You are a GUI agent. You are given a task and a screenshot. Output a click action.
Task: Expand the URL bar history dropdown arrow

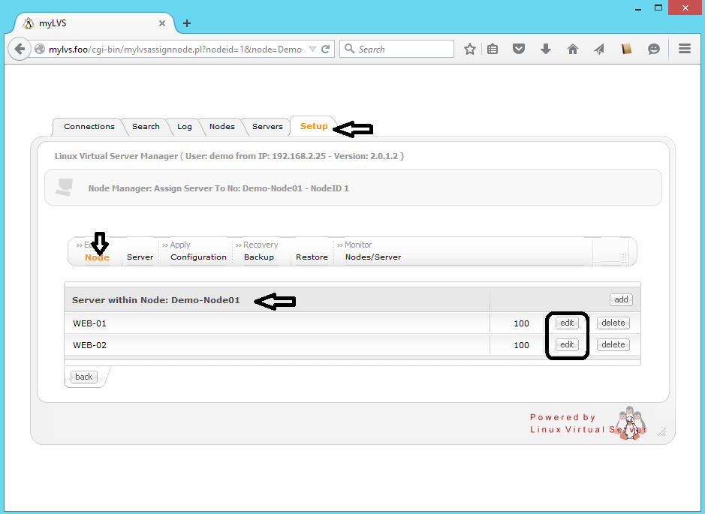(312, 49)
